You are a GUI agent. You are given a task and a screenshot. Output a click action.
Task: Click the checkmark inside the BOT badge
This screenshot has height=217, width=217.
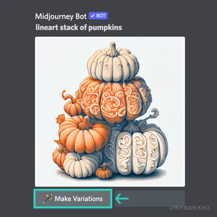[x=93, y=16]
